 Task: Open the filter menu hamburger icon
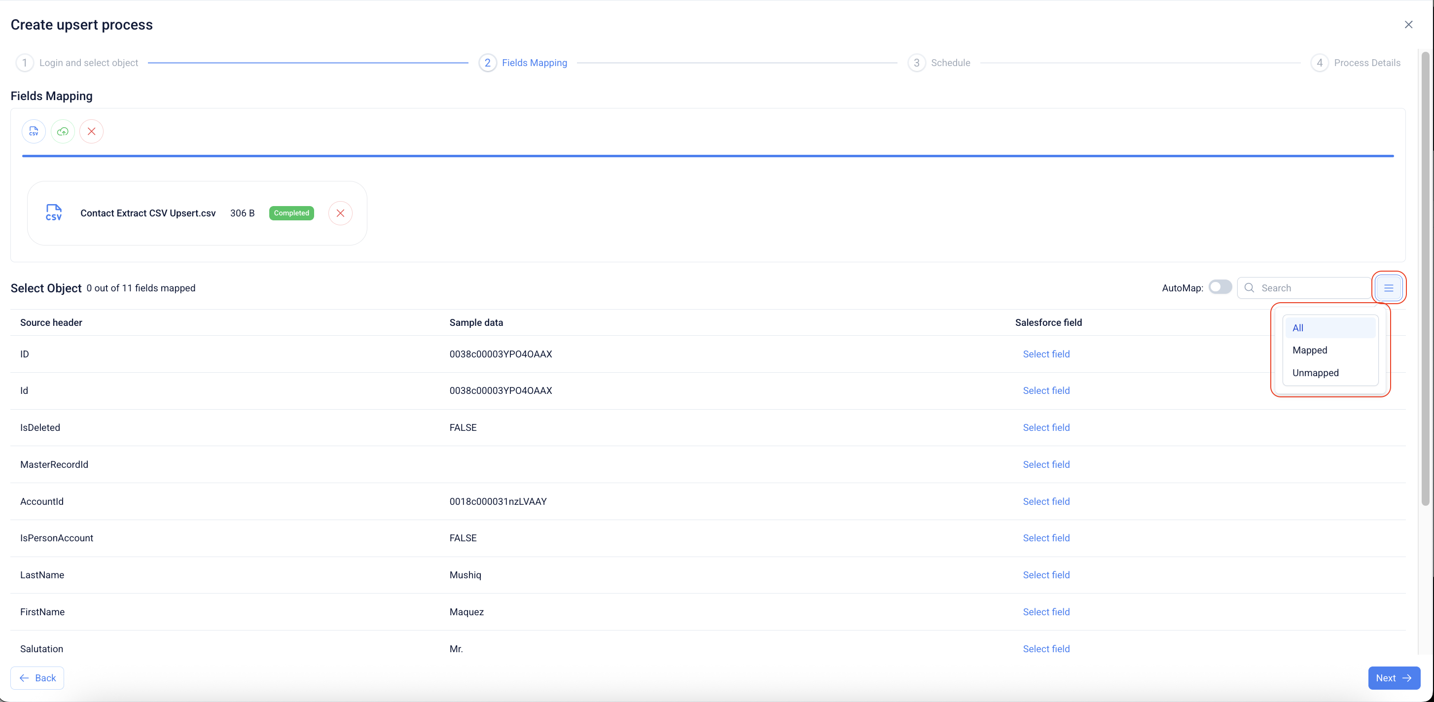1388,288
